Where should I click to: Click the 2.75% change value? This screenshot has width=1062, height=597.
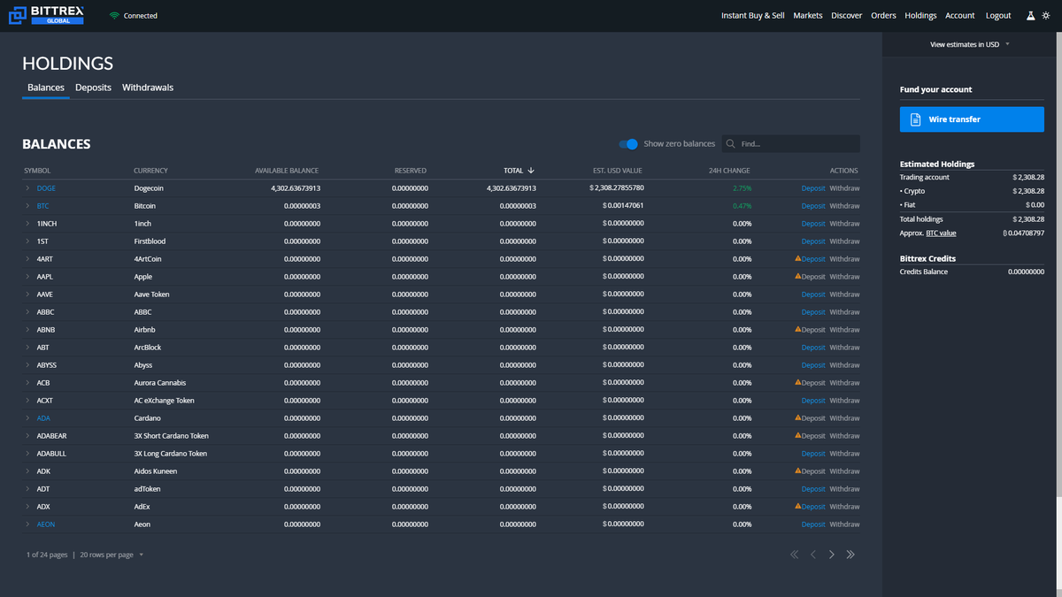point(742,188)
